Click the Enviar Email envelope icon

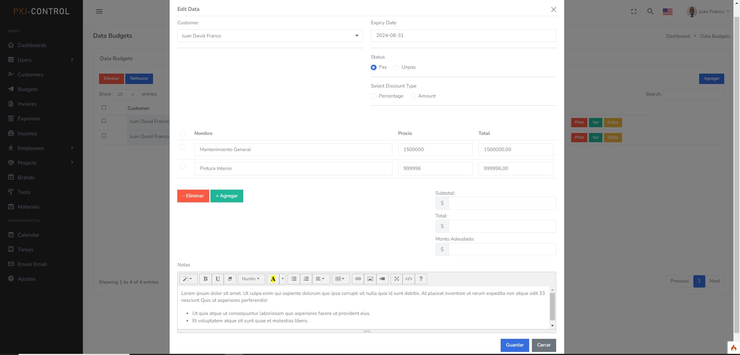click(x=11, y=264)
